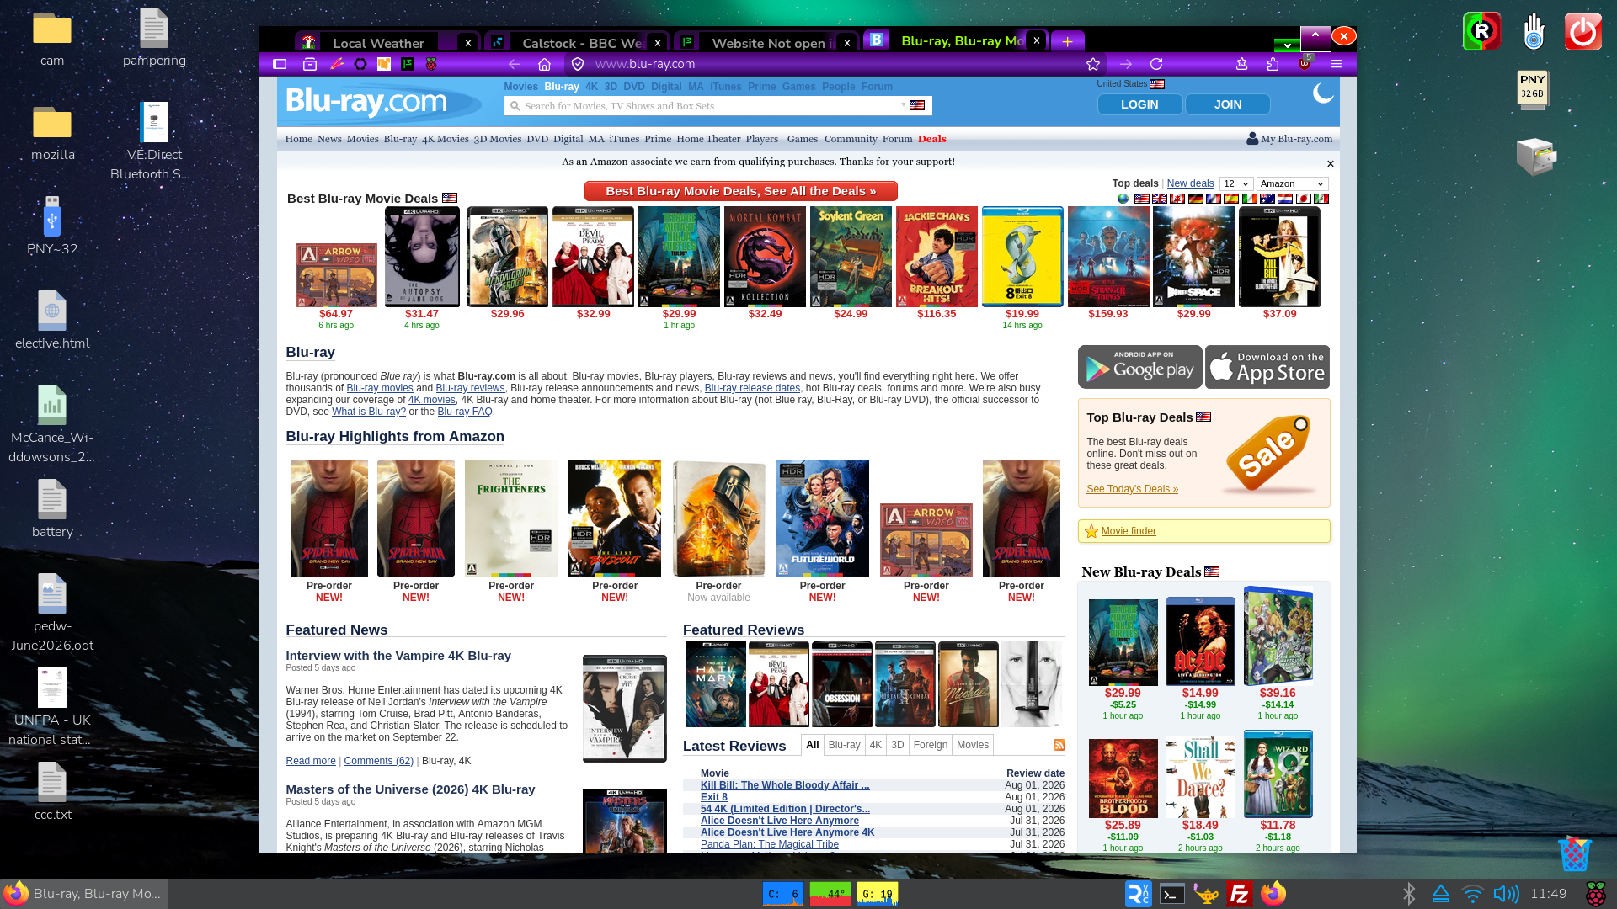This screenshot has height=909, width=1617.
Task: Open Home Theater in the site navigation
Action: (708, 139)
